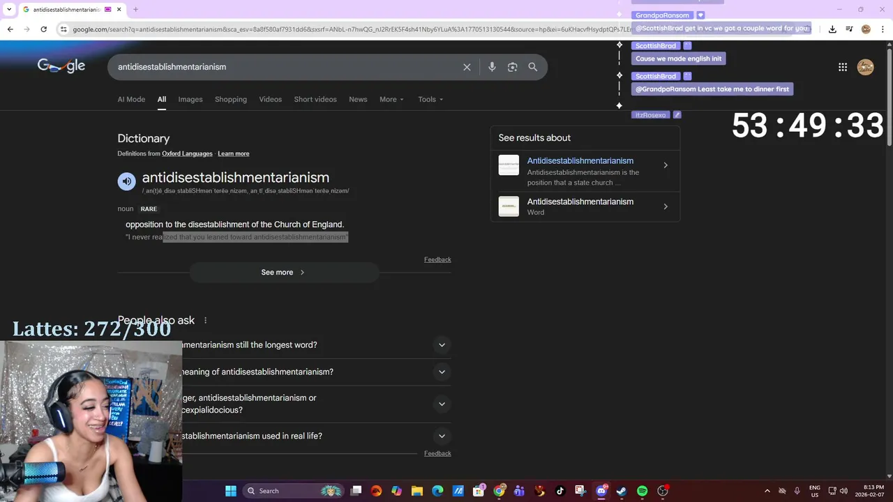The height and width of the screenshot is (502, 893).
Task: Open the site info icon in address bar
Action: [x=63, y=29]
